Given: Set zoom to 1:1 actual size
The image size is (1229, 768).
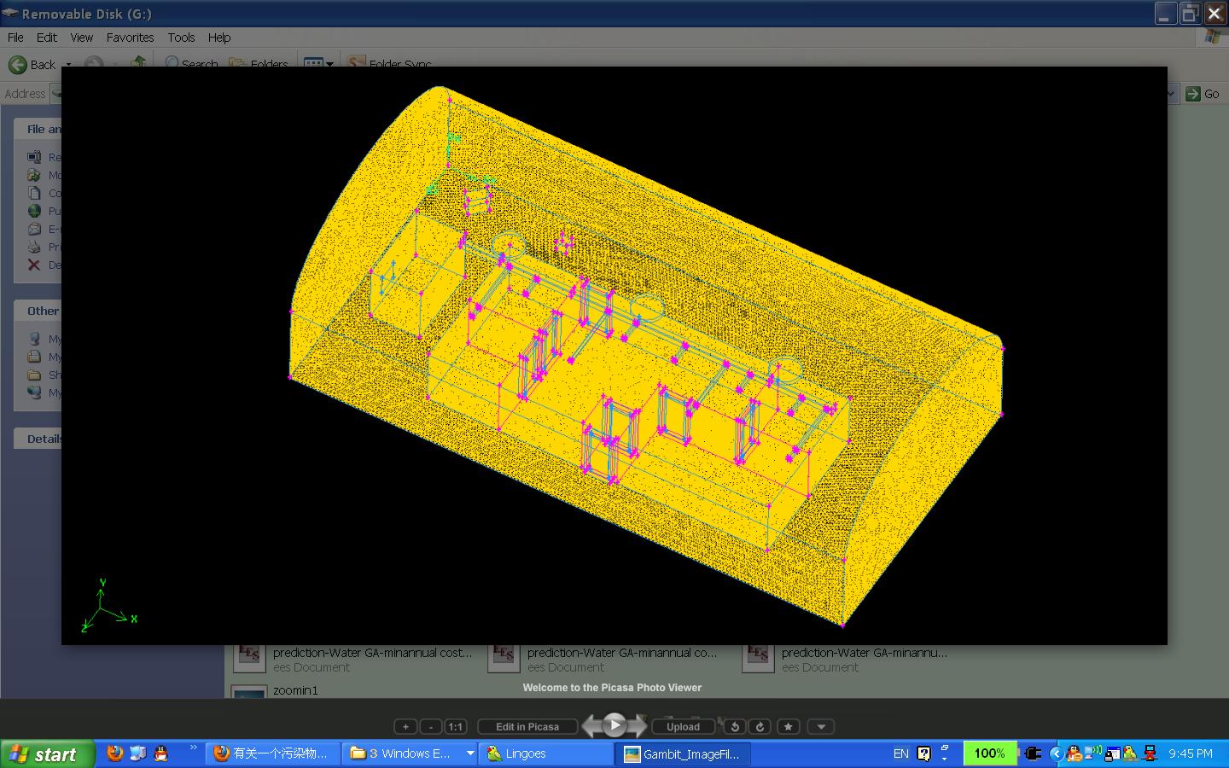Looking at the screenshot, I should (x=456, y=727).
